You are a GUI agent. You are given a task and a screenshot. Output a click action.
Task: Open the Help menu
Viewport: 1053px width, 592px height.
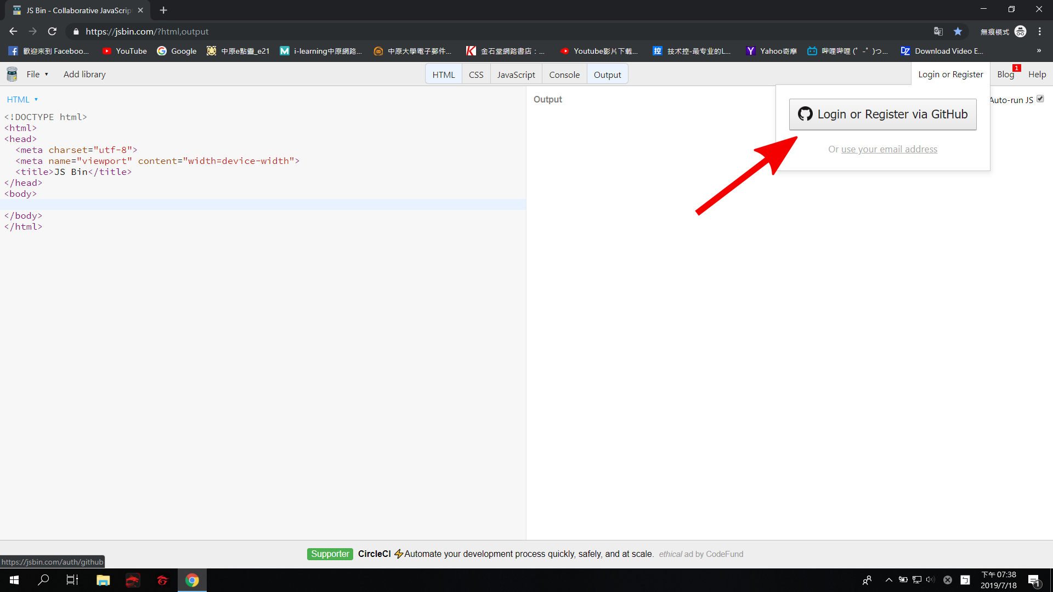point(1037,74)
